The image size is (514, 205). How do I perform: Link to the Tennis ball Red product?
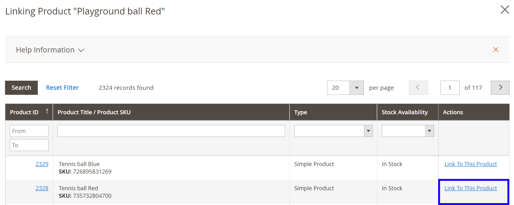[x=471, y=188]
